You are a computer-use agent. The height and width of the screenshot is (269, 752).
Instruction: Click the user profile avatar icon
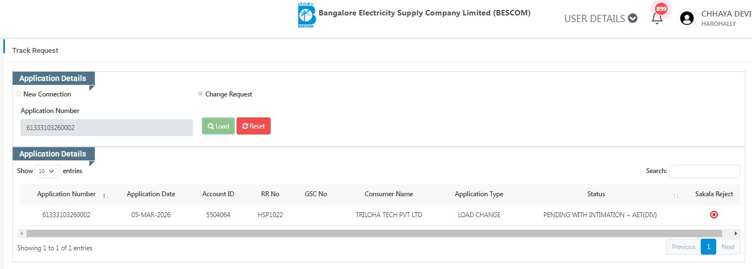[x=686, y=19]
